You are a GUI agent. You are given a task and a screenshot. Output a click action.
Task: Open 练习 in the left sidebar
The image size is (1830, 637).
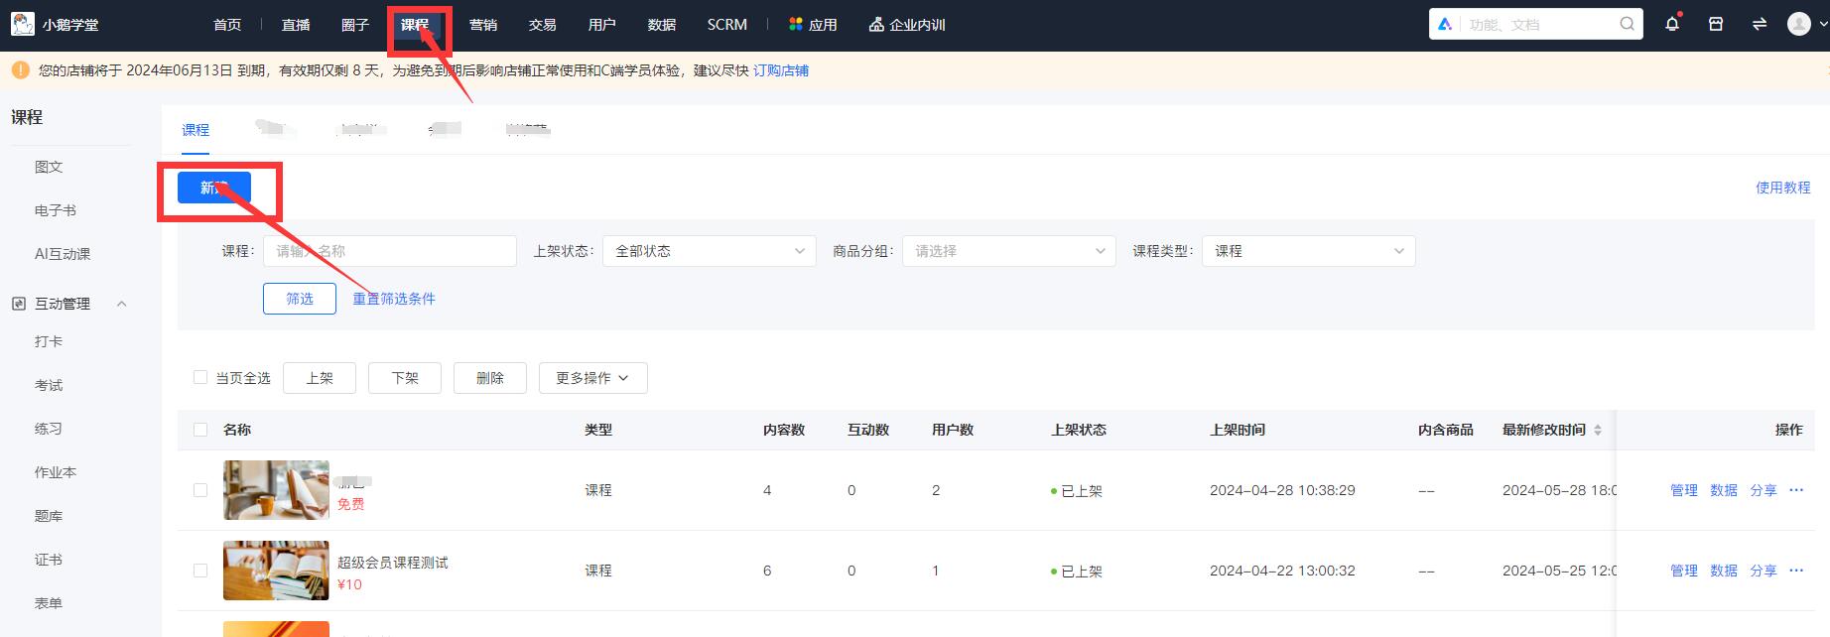49,429
